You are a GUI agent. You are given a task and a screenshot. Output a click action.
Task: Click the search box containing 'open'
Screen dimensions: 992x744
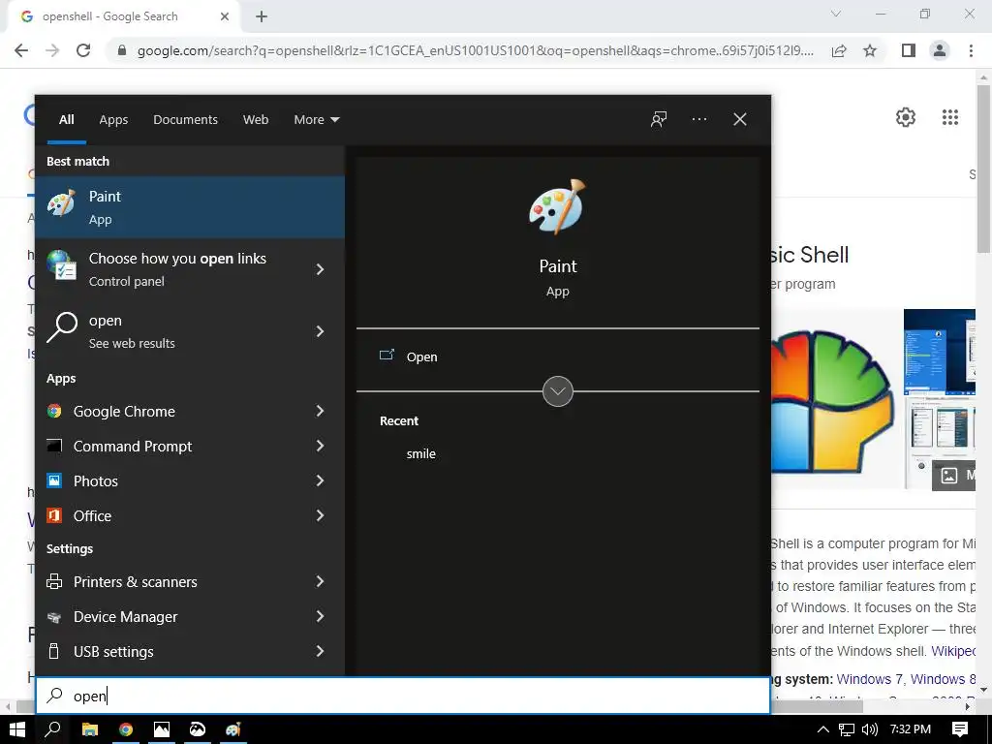(403, 696)
